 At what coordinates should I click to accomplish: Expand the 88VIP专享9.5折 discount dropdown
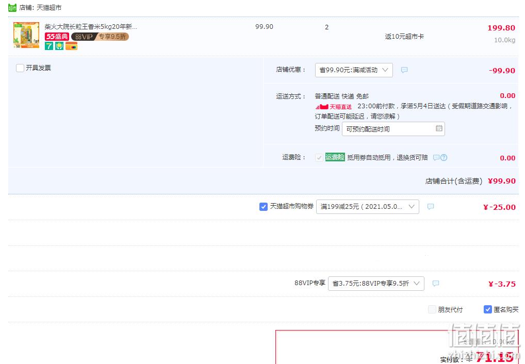[x=376, y=283]
